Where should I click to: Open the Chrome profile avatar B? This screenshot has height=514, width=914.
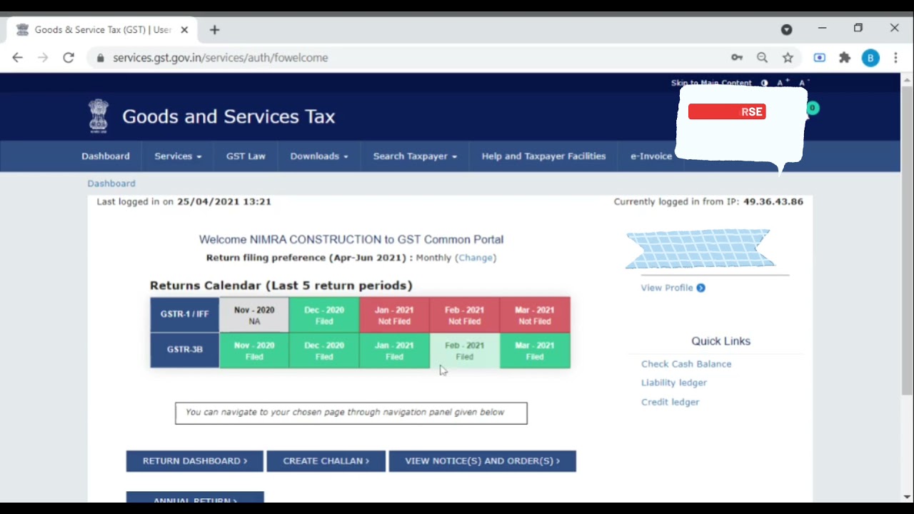click(x=870, y=58)
